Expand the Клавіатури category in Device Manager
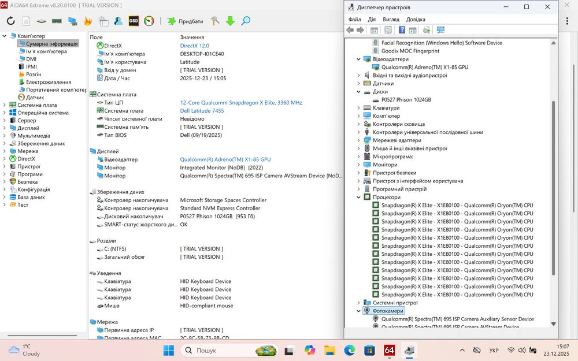This screenshot has width=578, height=361. pyautogui.click(x=358, y=108)
